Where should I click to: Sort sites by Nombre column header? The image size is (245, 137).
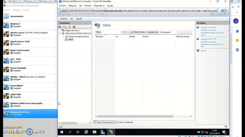coord(100,37)
